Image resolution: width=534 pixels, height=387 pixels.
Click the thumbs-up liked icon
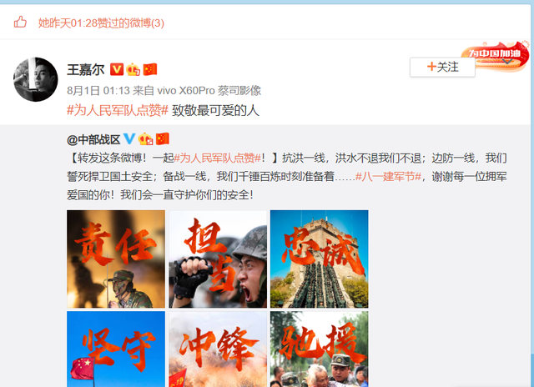[20, 23]
